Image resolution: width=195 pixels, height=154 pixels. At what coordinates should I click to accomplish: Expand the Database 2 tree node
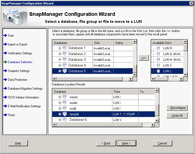(60, 54)
